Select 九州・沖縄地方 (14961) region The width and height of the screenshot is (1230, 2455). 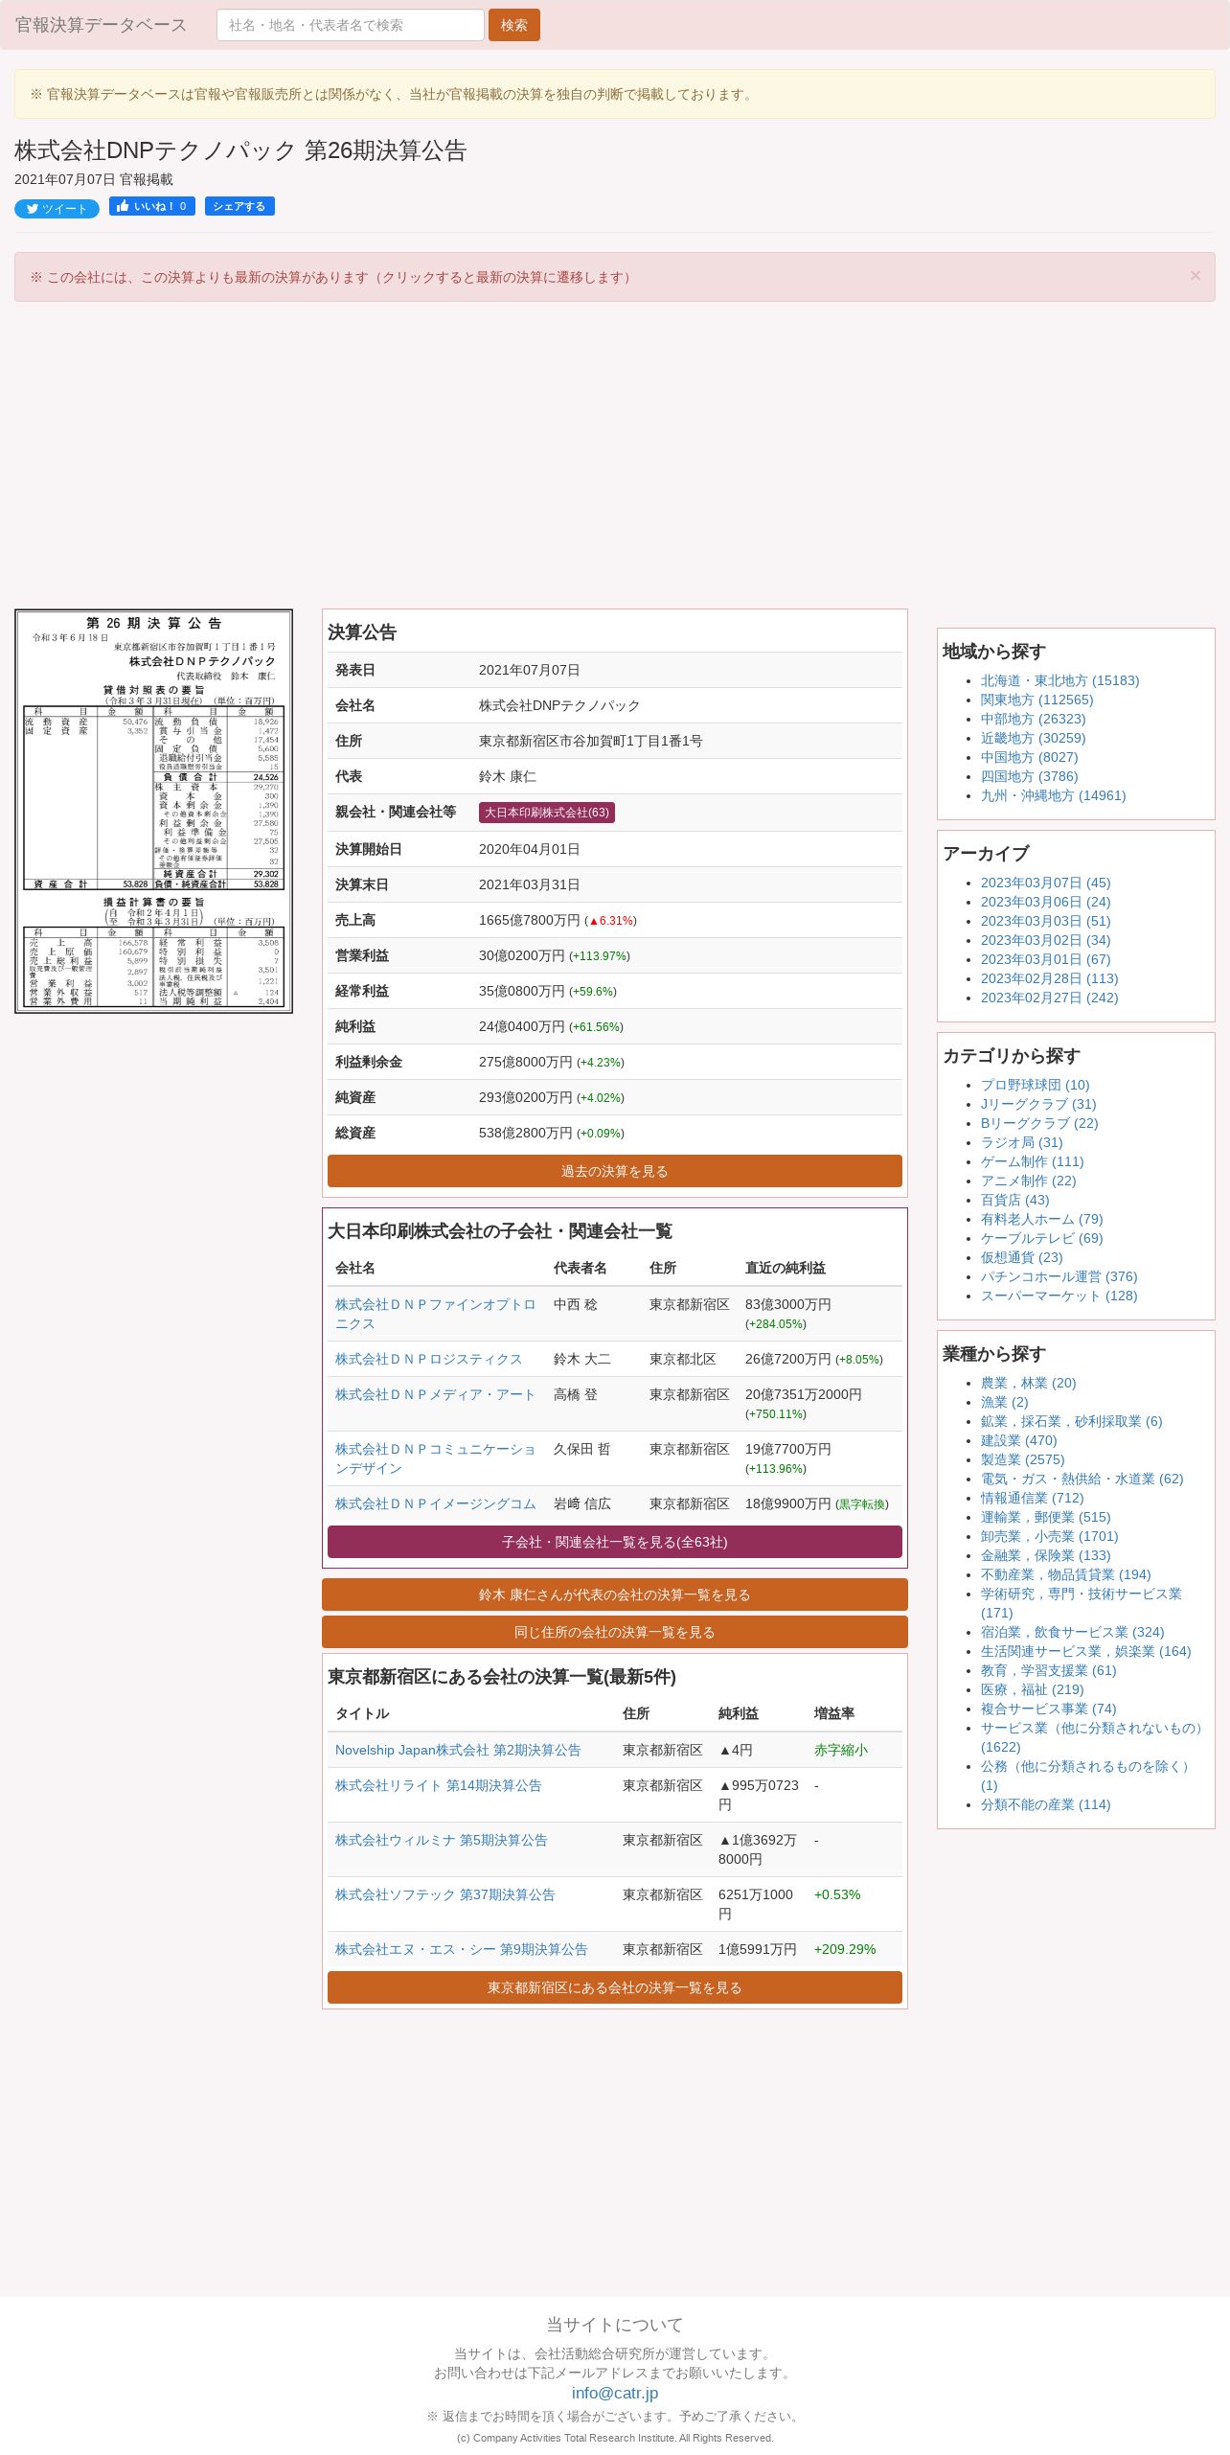[1053, 795]
